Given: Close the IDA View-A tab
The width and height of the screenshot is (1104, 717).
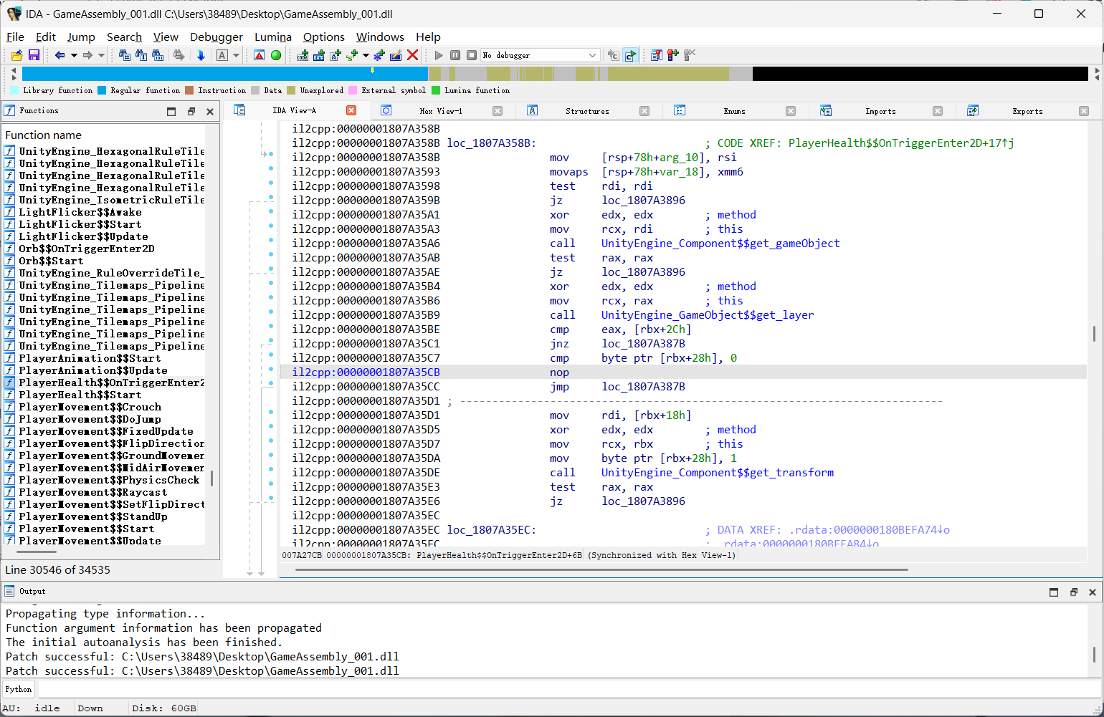Looking at the screenshot, I should (x=351, y=110).
